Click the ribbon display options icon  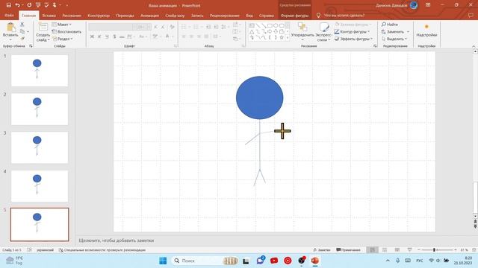point(428,5)
